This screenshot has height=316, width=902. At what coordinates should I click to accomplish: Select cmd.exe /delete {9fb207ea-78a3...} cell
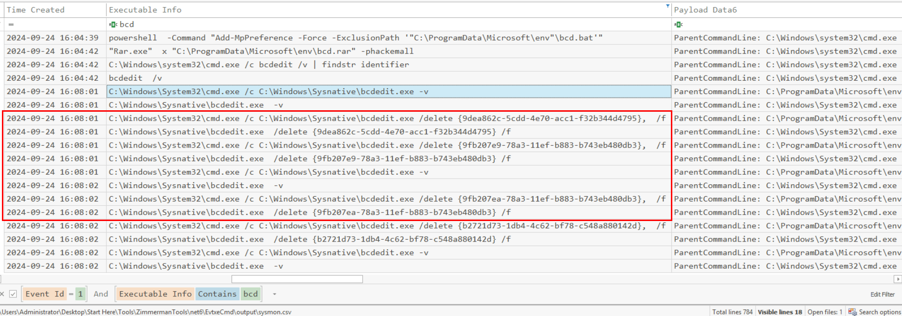pos(389,199)
